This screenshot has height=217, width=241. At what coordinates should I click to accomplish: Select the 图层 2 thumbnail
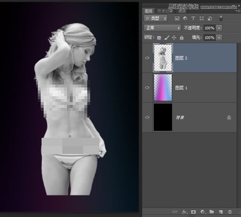(163, 57)
